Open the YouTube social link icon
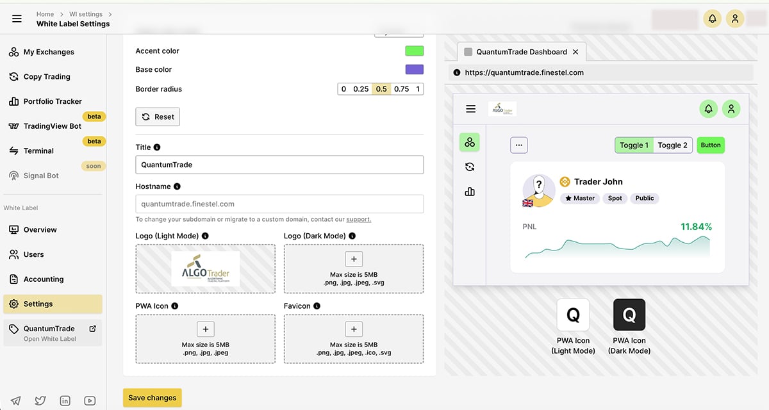The width and height of the screenshot is (769, 410). click(x=90, y=400)
